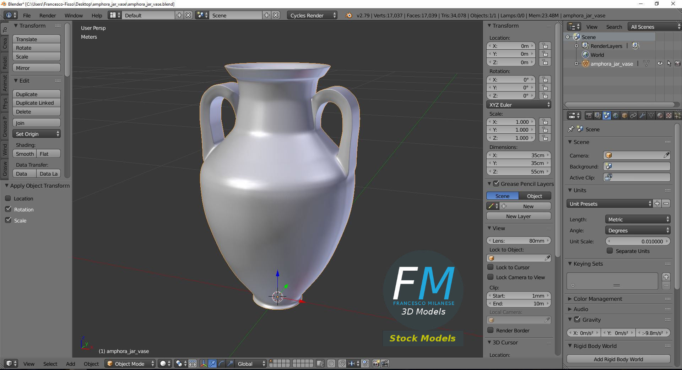Image resolution: width=682 pixels, height=370 pixels.
Task: Open the Object properties tab cube icon
Action: (x=624, y=115)
